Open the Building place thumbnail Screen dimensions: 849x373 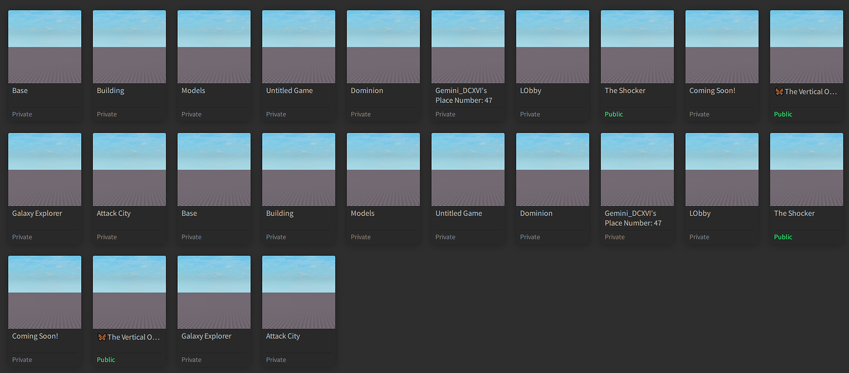click(x=129, y=46)
